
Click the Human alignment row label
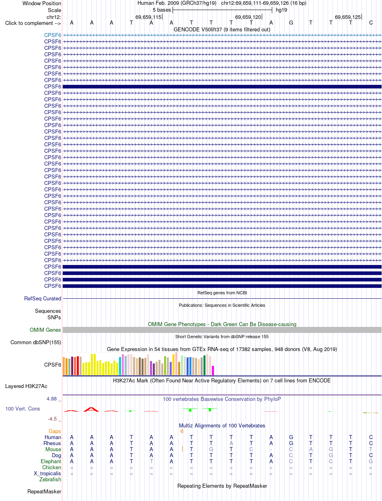tap(53, 437)
